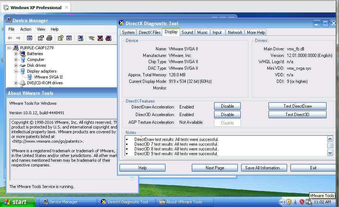Viewport: 339px width, 207px height.
Task: Show hidden tray icons with round arrow
Action: [282, 202]
